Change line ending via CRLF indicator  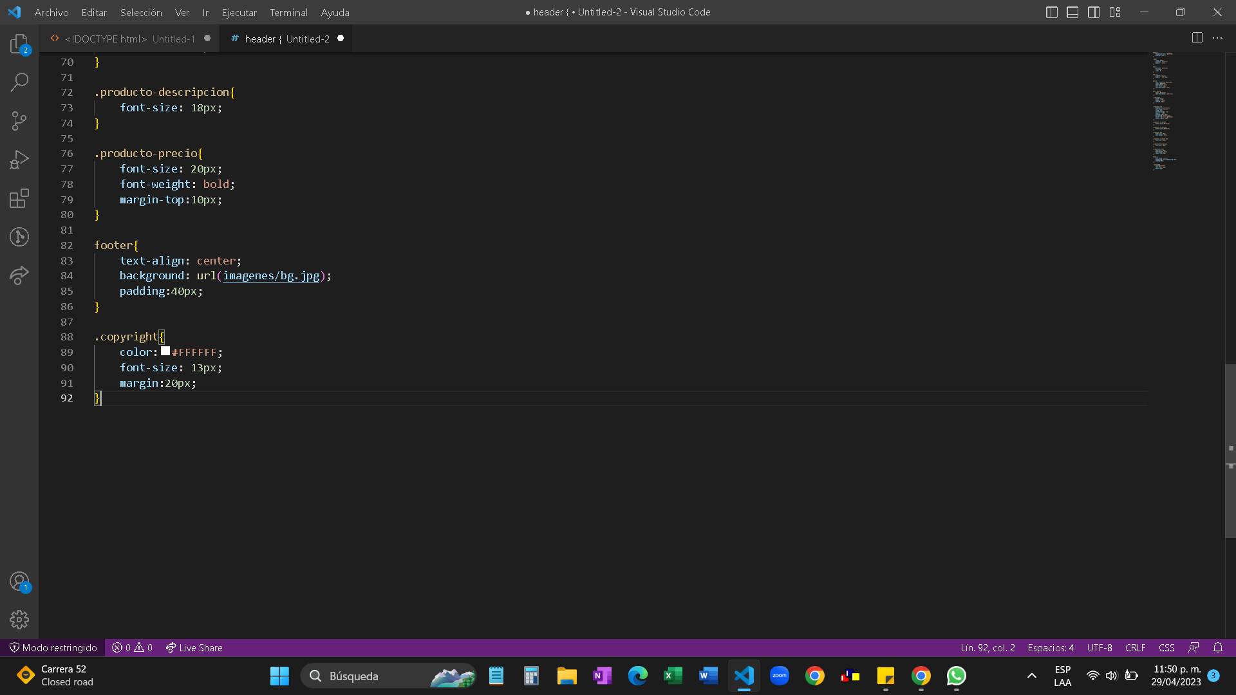1135,647
